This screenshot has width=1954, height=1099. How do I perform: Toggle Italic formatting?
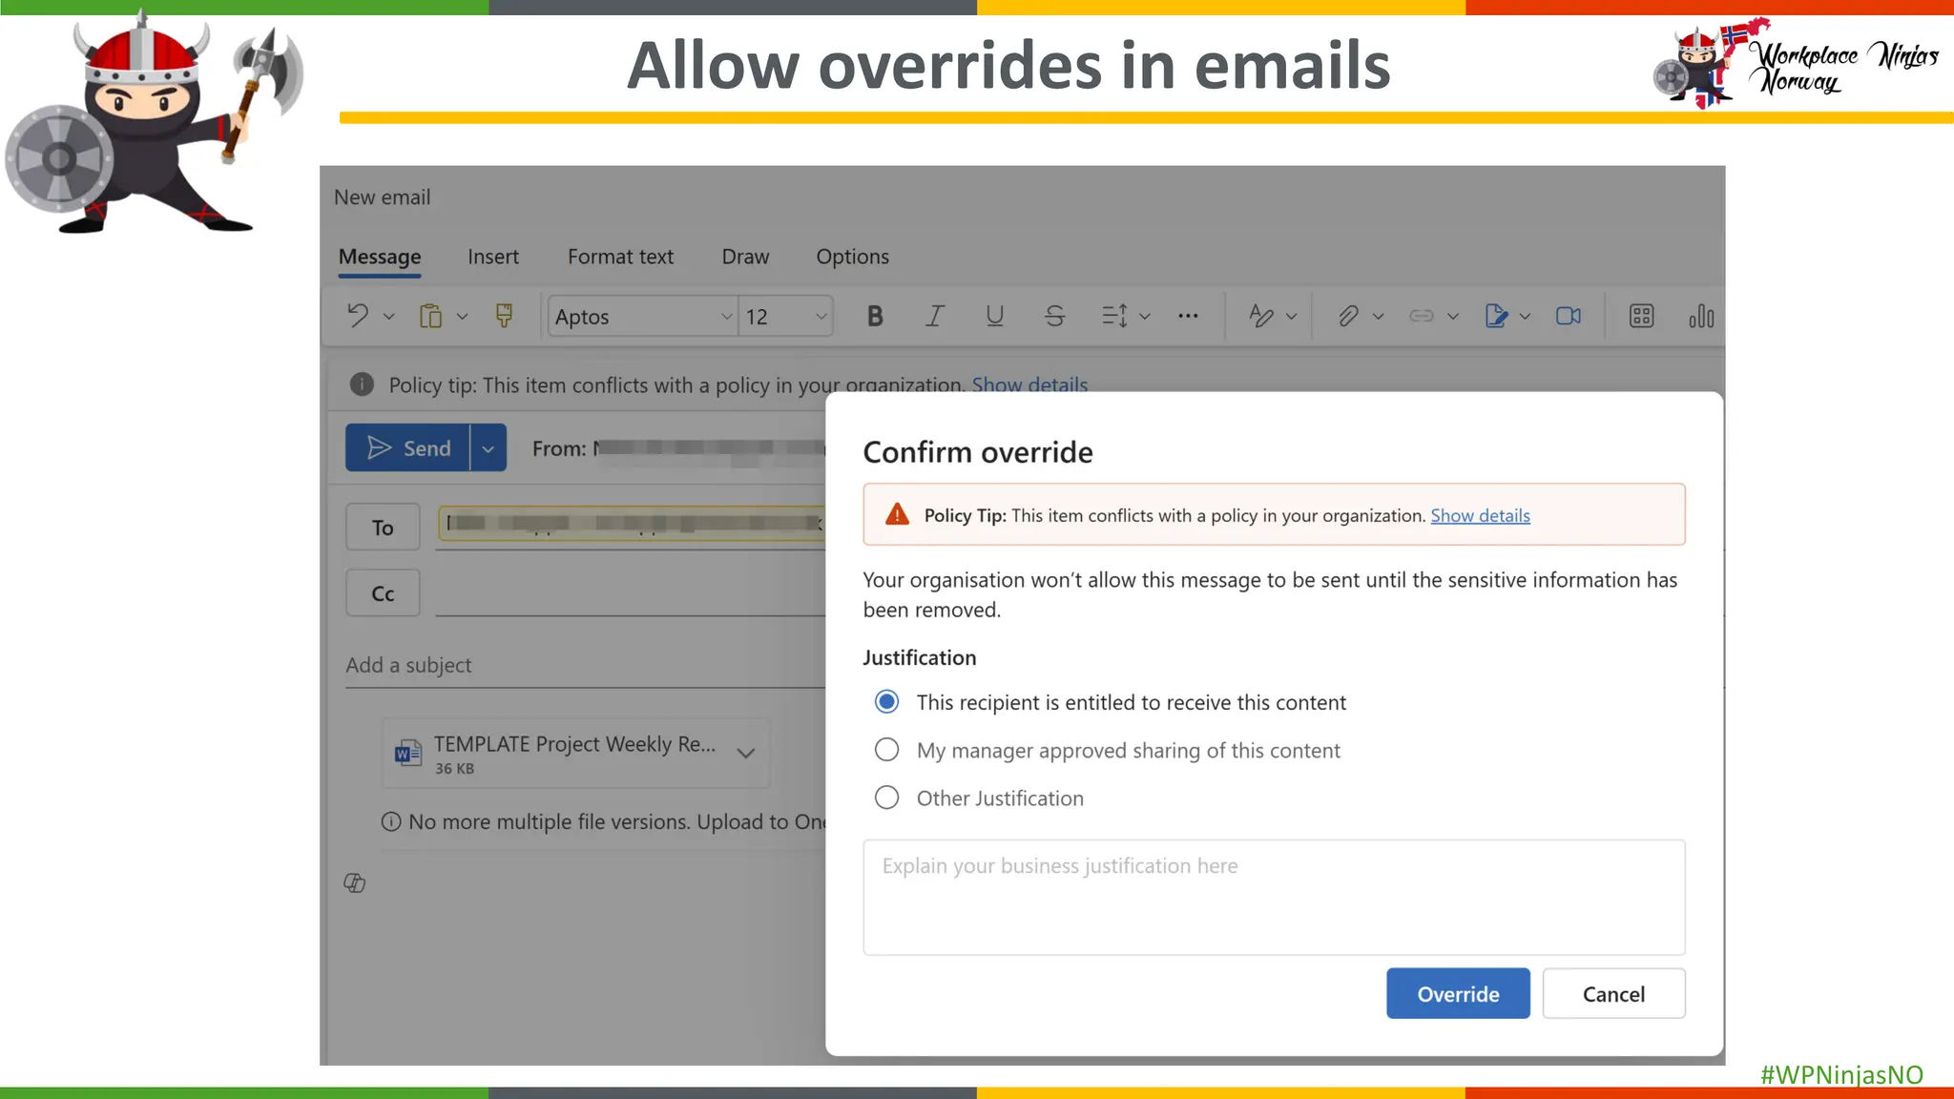934,316
